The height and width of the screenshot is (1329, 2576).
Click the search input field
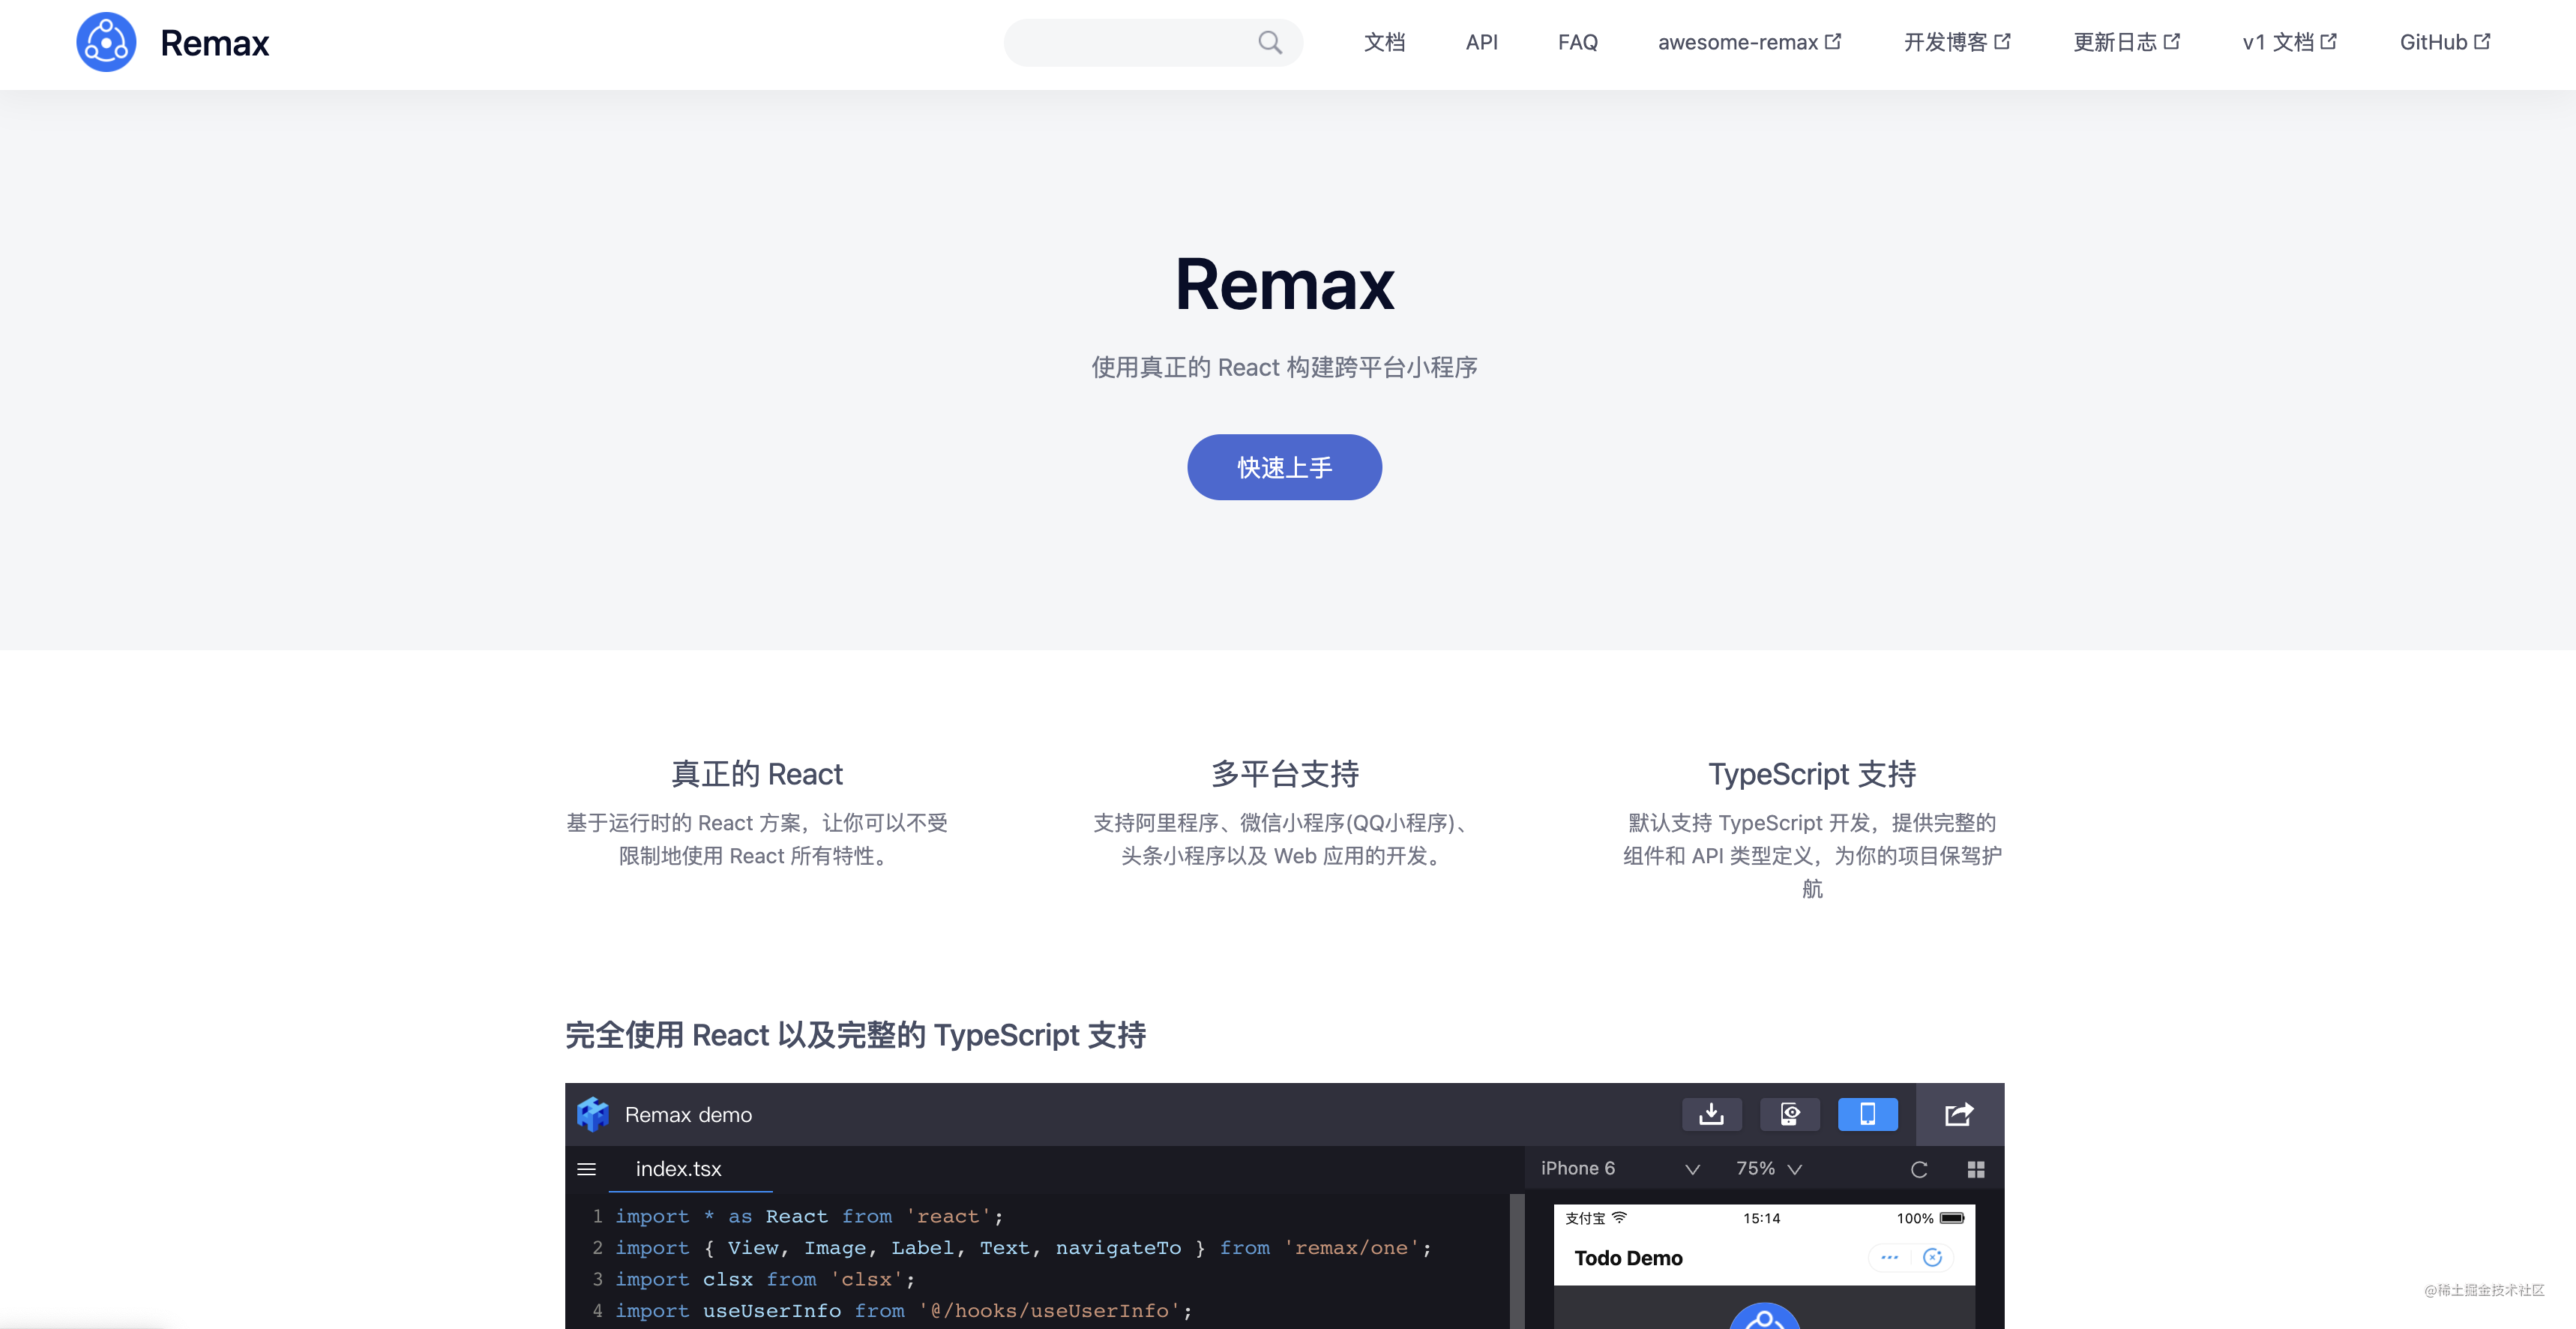pos(1152,42)
